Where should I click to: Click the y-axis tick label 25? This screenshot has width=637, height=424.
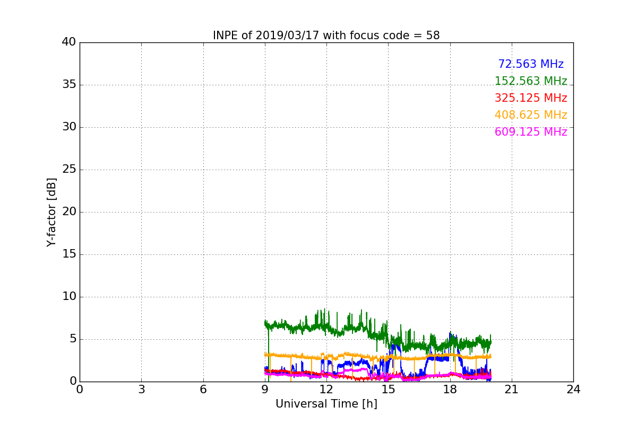tap(69, 170)
